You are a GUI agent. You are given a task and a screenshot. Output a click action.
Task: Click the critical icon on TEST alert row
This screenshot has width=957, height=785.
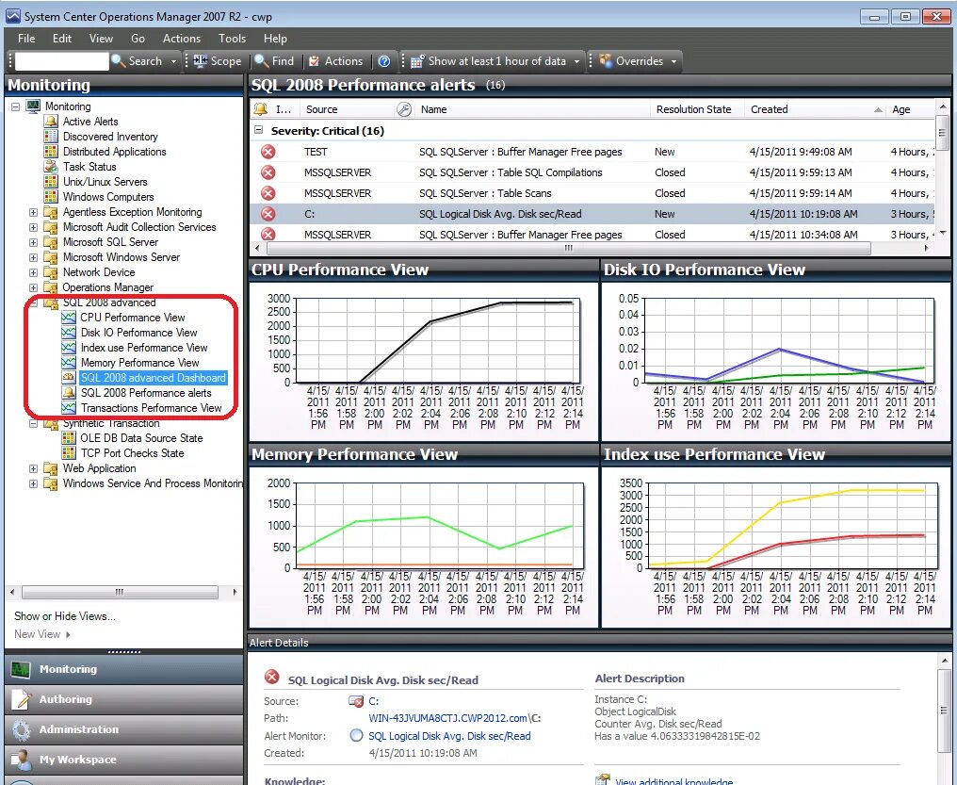click(268, 152)
